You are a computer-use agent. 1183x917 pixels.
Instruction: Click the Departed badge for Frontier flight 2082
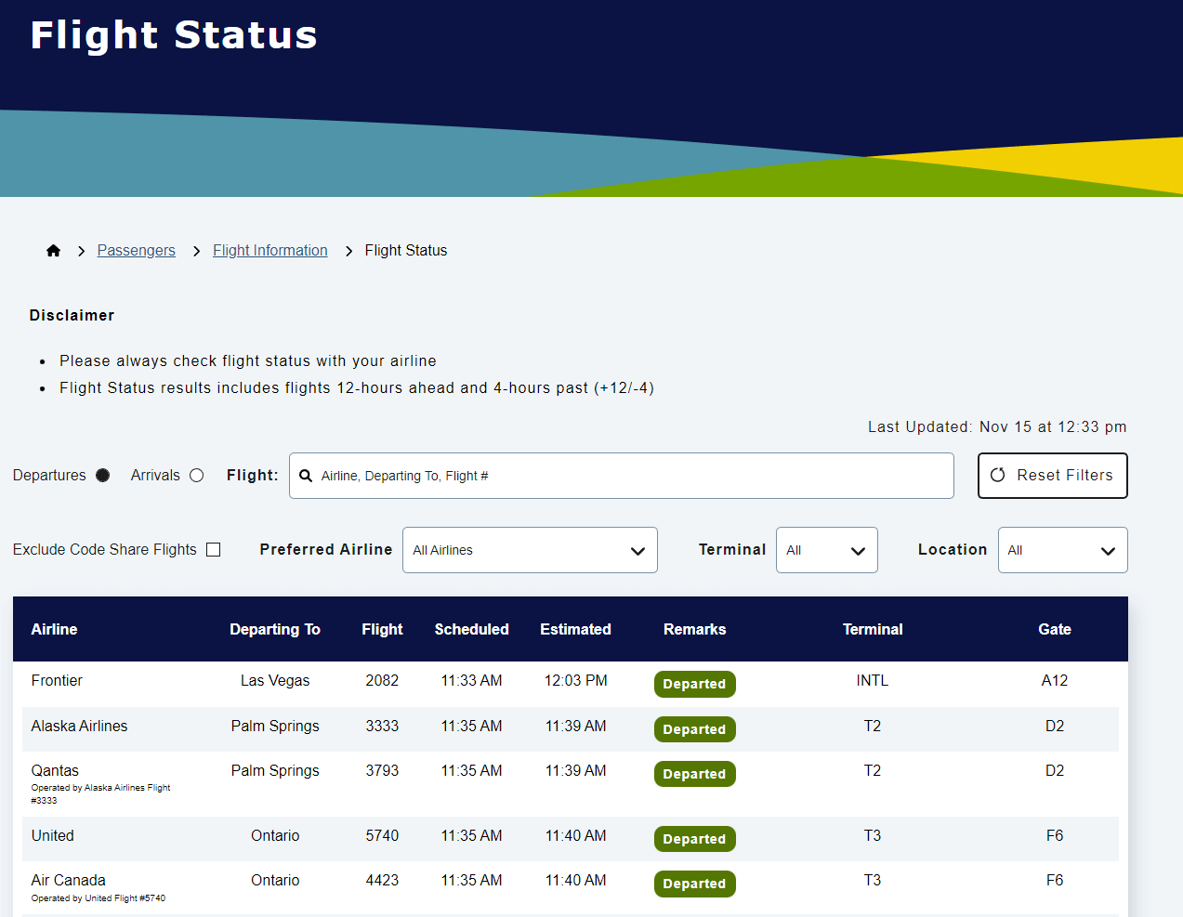pyautogui.click(x=694, y=684)
